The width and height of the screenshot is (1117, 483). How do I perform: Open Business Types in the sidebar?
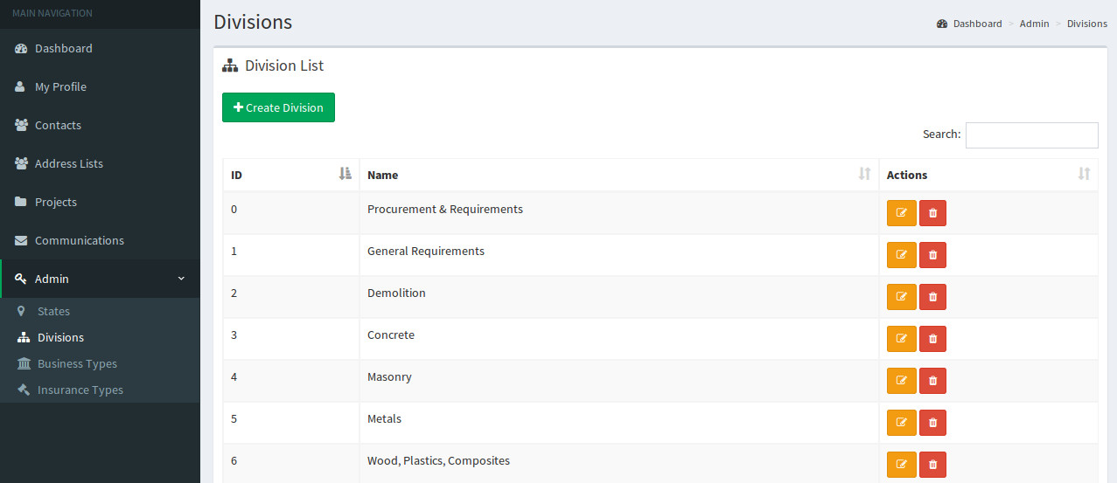[77, 363]
